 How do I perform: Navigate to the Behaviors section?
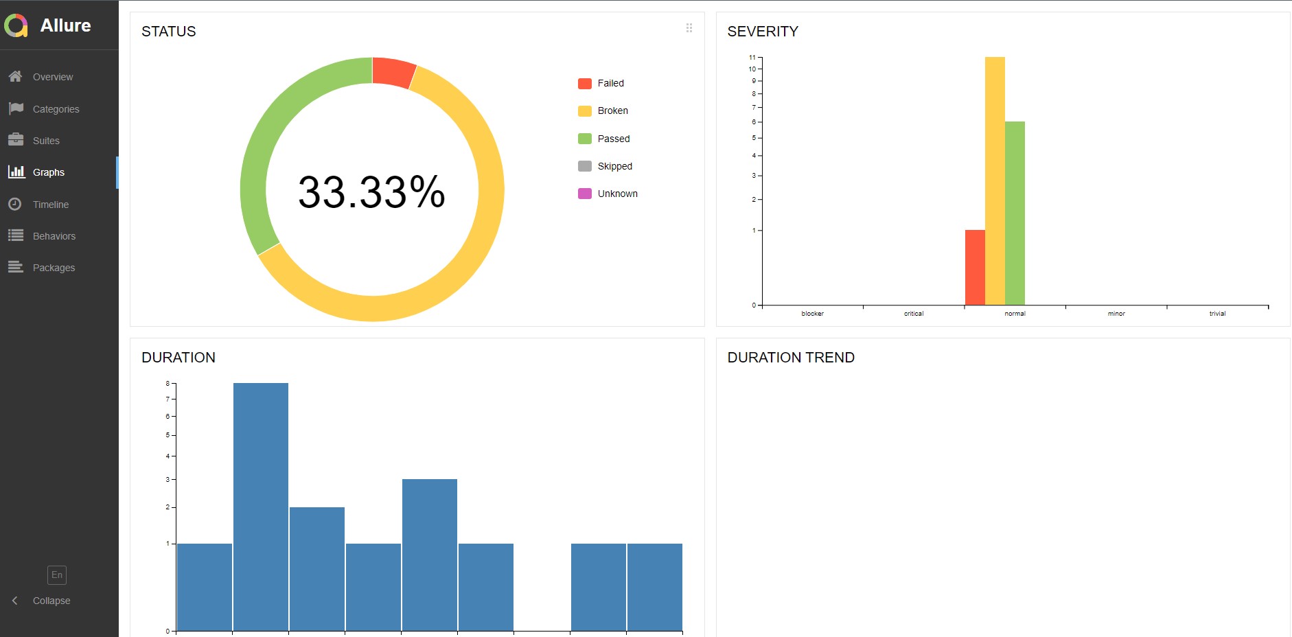tap(54, 235)
